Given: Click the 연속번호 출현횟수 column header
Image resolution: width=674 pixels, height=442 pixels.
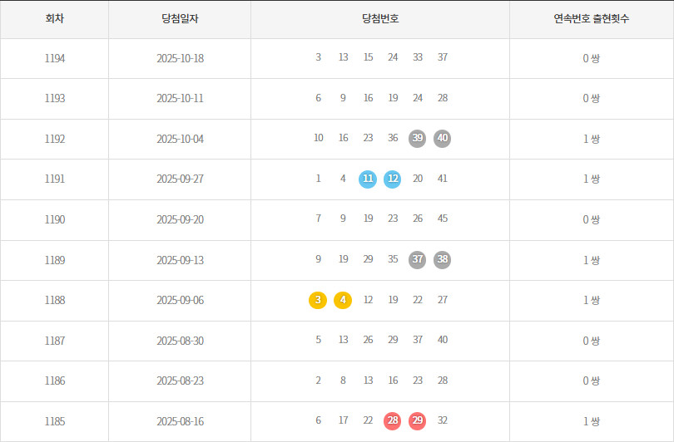Looking at the screenshot, I should click(591, 18).
